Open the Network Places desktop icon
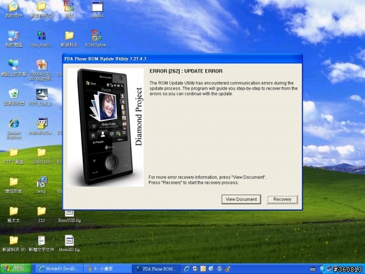 coord(13,65)
